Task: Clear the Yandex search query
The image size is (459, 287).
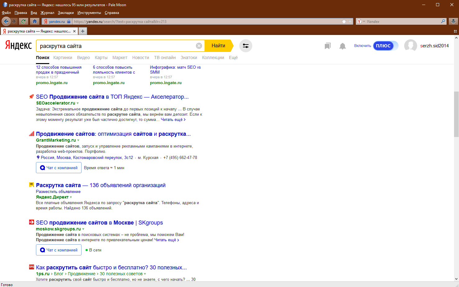Action: 199,46
